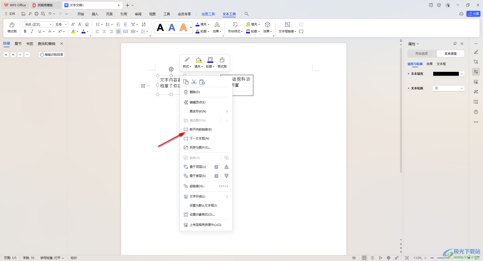
Task: Click paste icon in context menu
Action: pyautogui.click(x=202, y=82)
